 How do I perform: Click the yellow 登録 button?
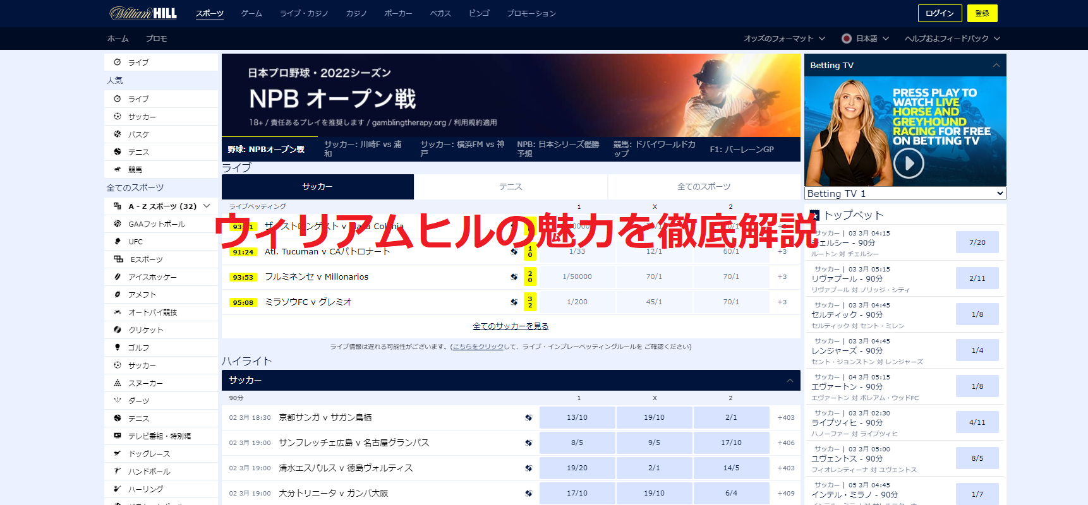982,13
